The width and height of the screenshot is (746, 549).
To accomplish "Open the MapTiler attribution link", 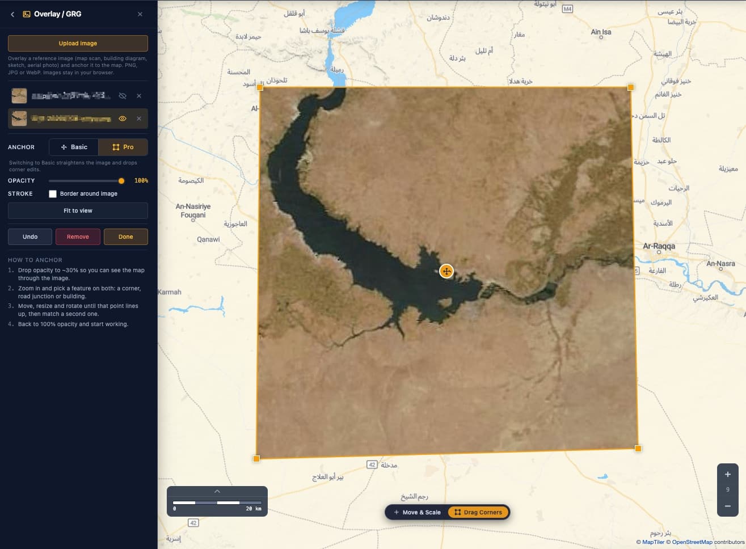I will point(653,542).
